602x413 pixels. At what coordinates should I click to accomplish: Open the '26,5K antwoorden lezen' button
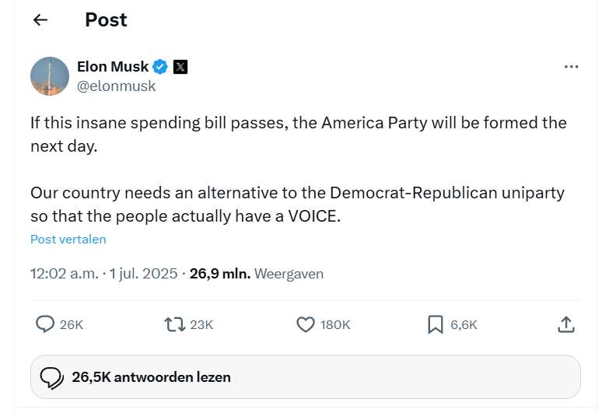coord(306,377)
